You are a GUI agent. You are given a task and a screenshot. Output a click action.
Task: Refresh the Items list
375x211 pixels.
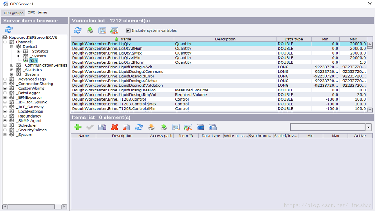[139, 127]
